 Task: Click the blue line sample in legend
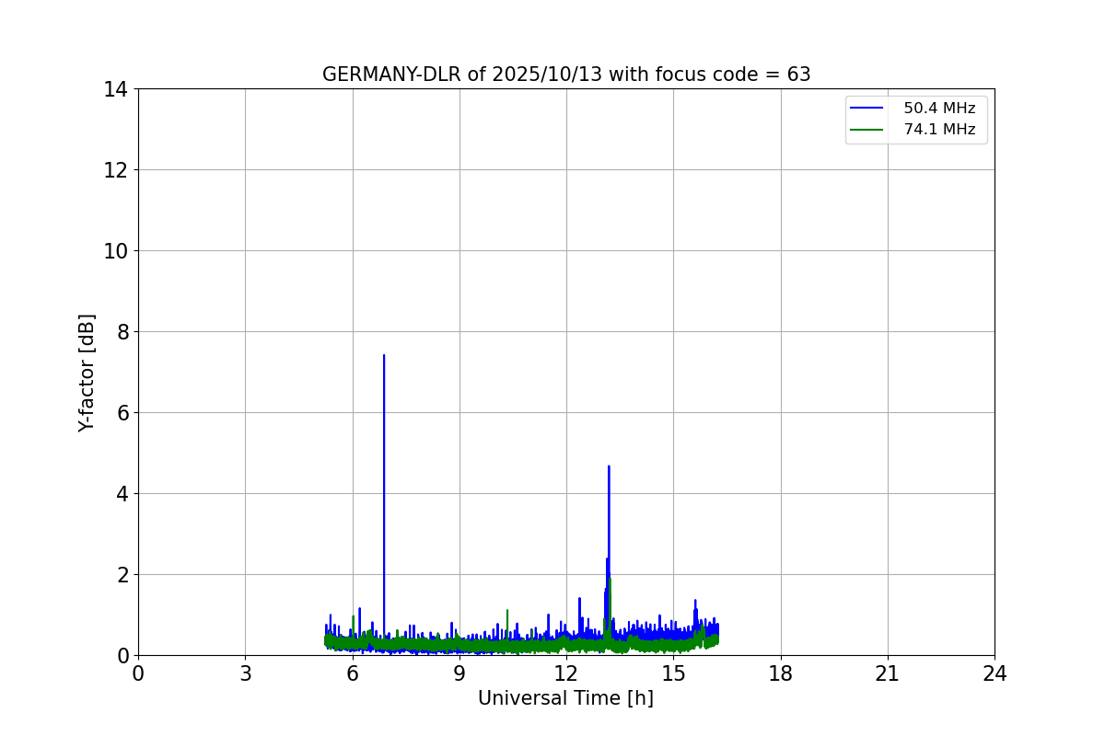click(x=867, y=109)
